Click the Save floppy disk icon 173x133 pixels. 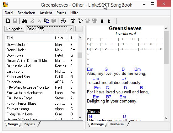pyautogui.click(x=15, y=21)
